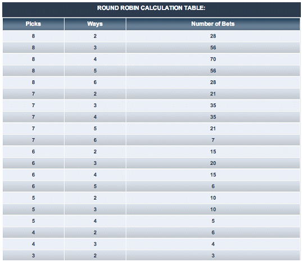Click bets value 5 in the 5-picks row
Screen dimensions: 302x262
(x=213, y=221)
